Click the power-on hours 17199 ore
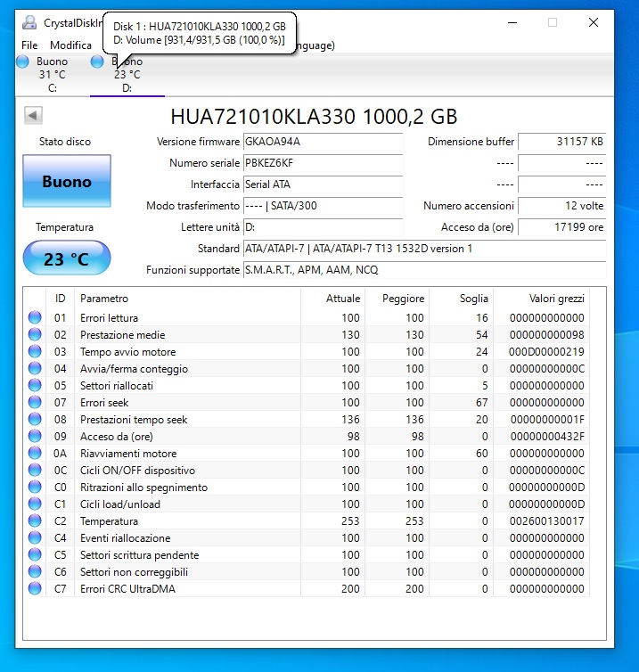The image size is (639, 672). (561, 227)
